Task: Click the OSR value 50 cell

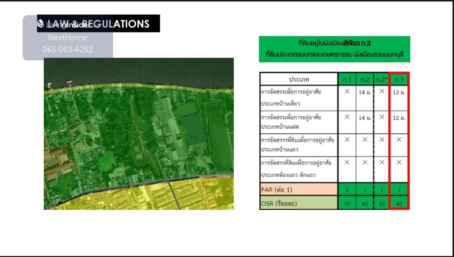Action: [x=347, y=204]
